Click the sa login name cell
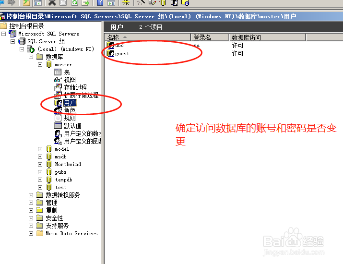The image size is (343, 264). 197,46
